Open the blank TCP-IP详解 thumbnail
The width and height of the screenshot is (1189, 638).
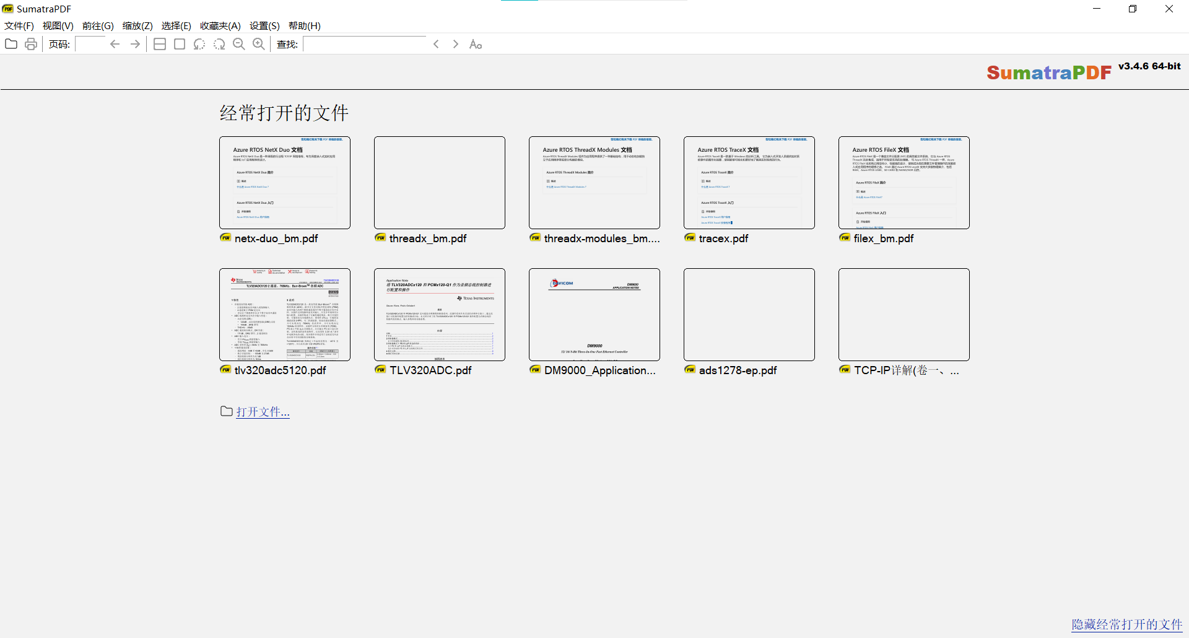(x=904, y=315)
